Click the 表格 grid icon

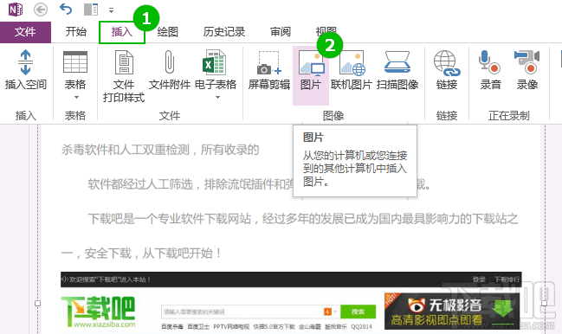(x=75, y=62)
